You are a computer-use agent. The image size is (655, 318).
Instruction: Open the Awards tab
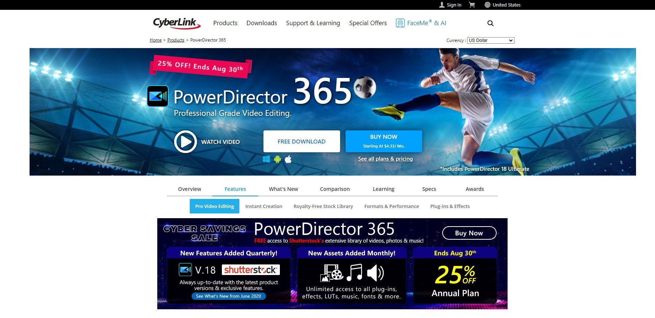click(475, 189)
